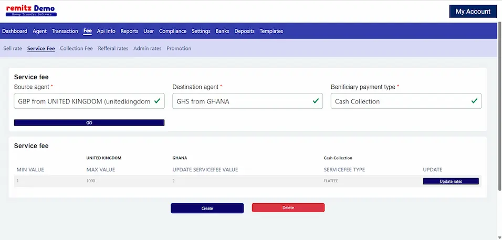Open the Compliance menu

173,31
